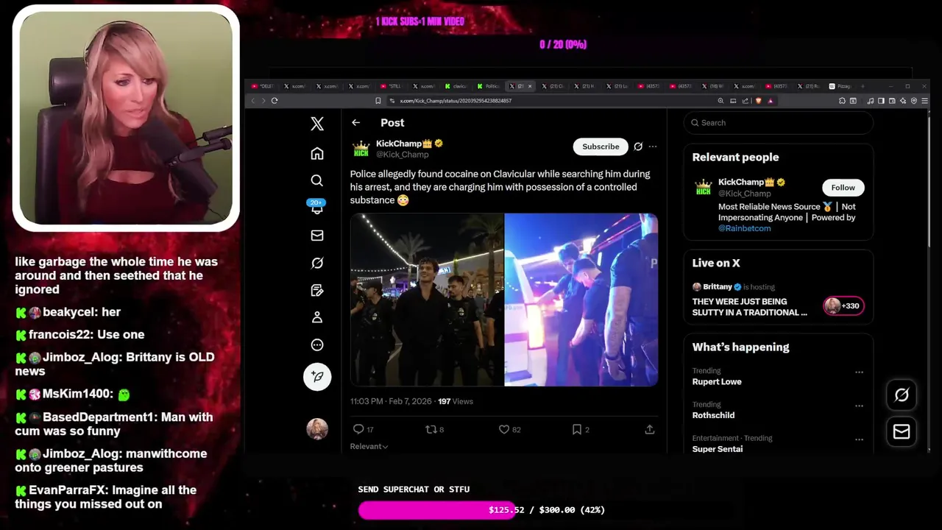942x530 pixels.
Task: Follow KickChamp in Relevant people
Action: [x=843, y=188]
